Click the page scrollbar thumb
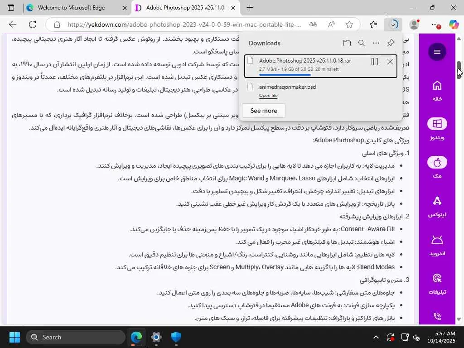Screen dimensions: 464x348 [x=459, y=70]
